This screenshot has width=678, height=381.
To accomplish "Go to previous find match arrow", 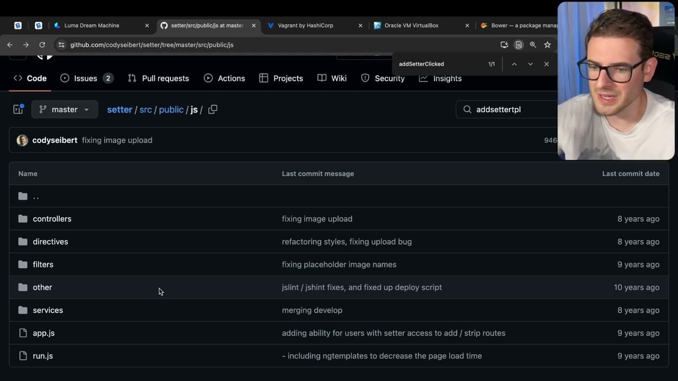I will tap(514, 64).
